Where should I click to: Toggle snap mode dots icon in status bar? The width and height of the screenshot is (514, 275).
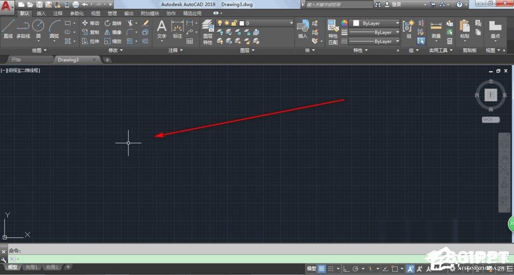[331, 269]
